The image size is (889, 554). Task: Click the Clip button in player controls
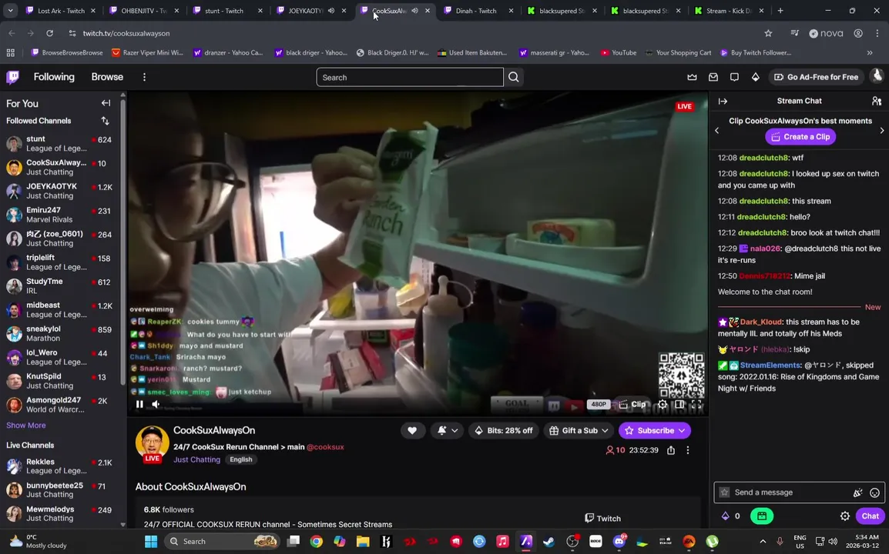point(632,404)
